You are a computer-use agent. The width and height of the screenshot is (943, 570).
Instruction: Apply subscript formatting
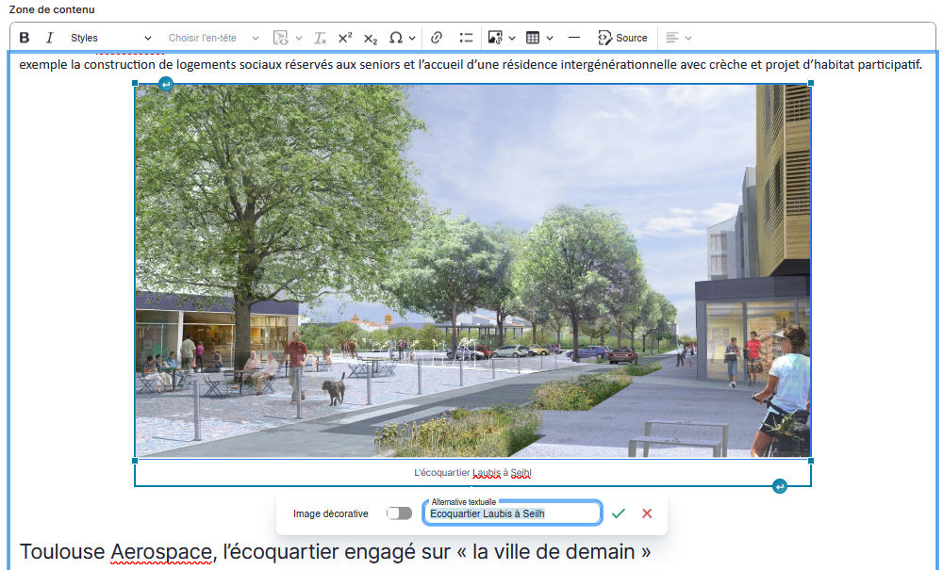[x=371, y=38]
